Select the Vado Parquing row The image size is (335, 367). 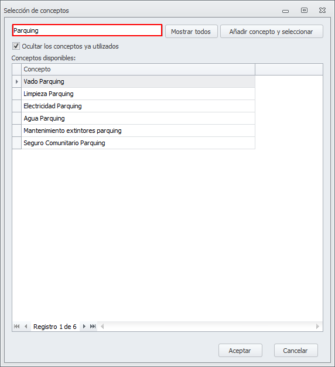(x=138, y=81)
